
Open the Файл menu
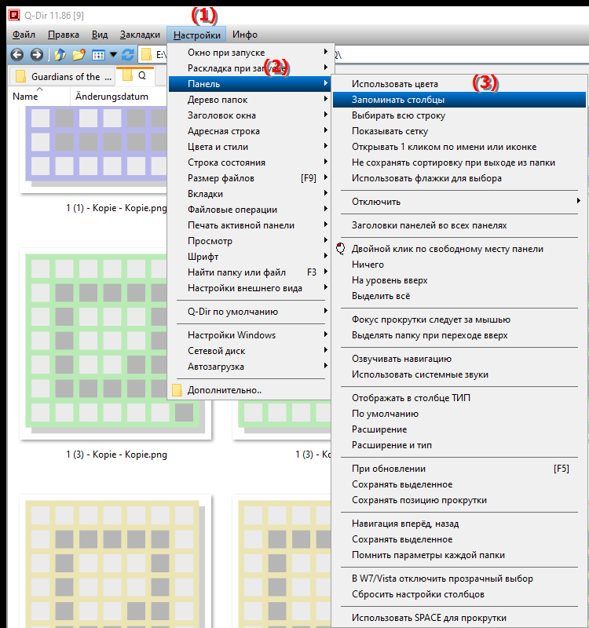point(24,35)
